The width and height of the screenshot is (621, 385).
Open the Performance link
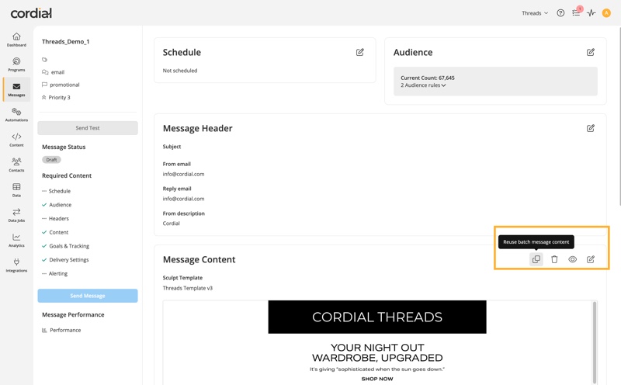pos(65,331)
